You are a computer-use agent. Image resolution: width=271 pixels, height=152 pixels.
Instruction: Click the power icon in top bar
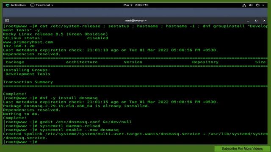(x=258, y=5)
